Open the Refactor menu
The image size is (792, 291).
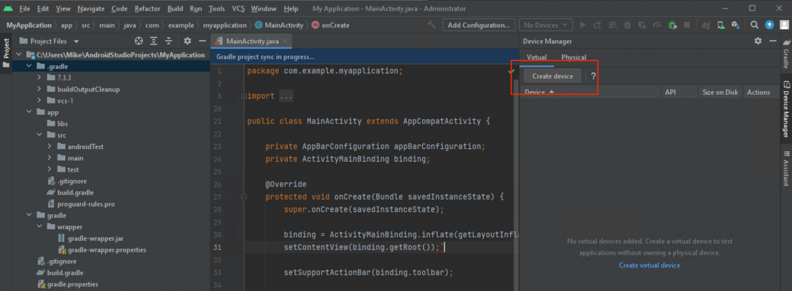tap(147, 9)
